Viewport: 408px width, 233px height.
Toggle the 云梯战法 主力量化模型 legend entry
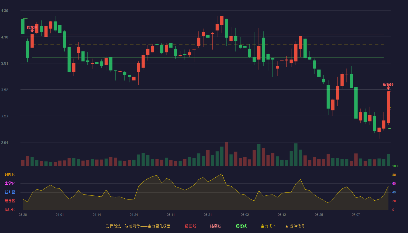[138, 226]
